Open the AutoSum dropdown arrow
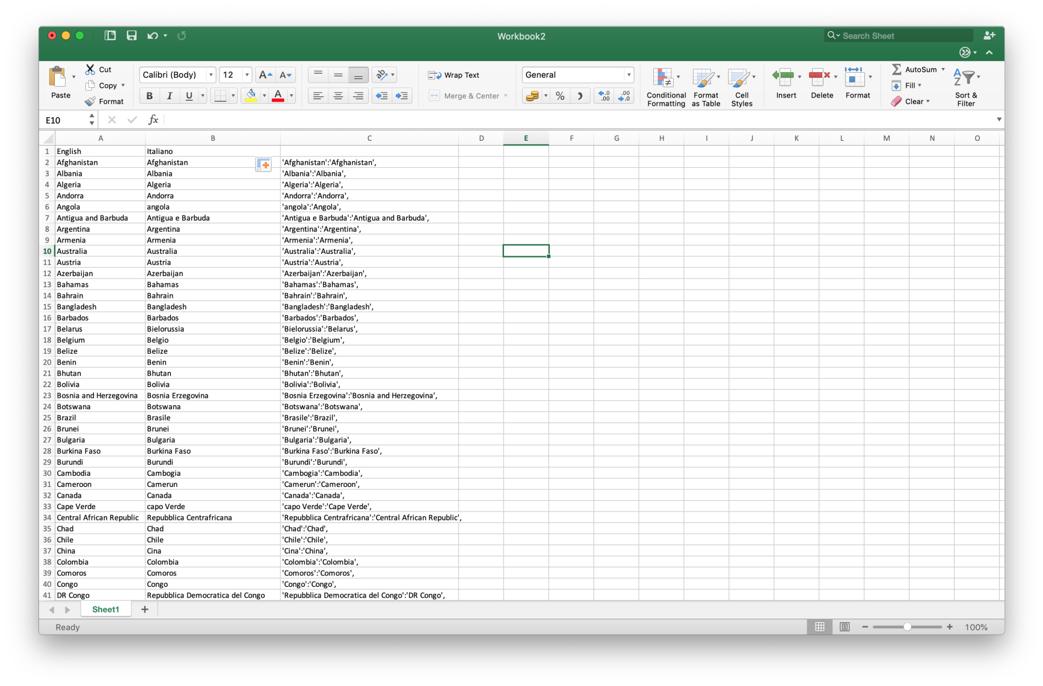 [x=943, y=69]
